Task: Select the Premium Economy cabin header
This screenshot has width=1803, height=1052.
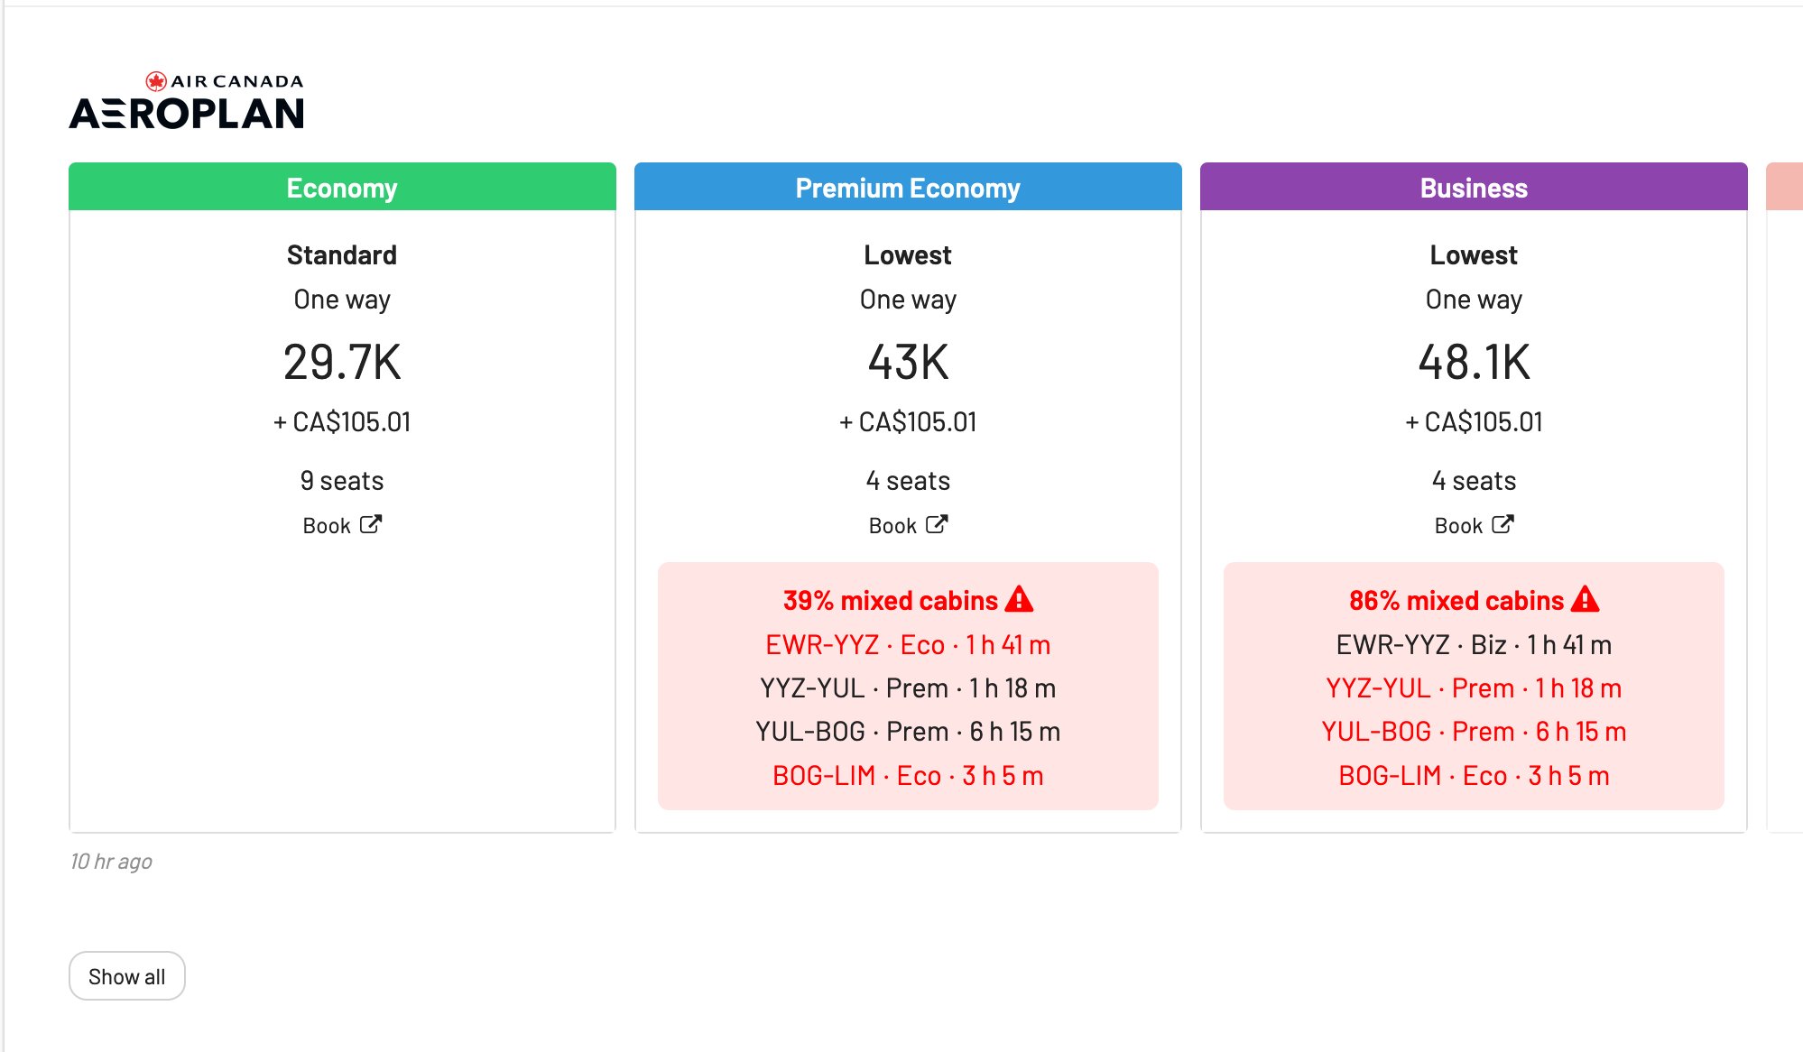Action: tap(908, 188)
